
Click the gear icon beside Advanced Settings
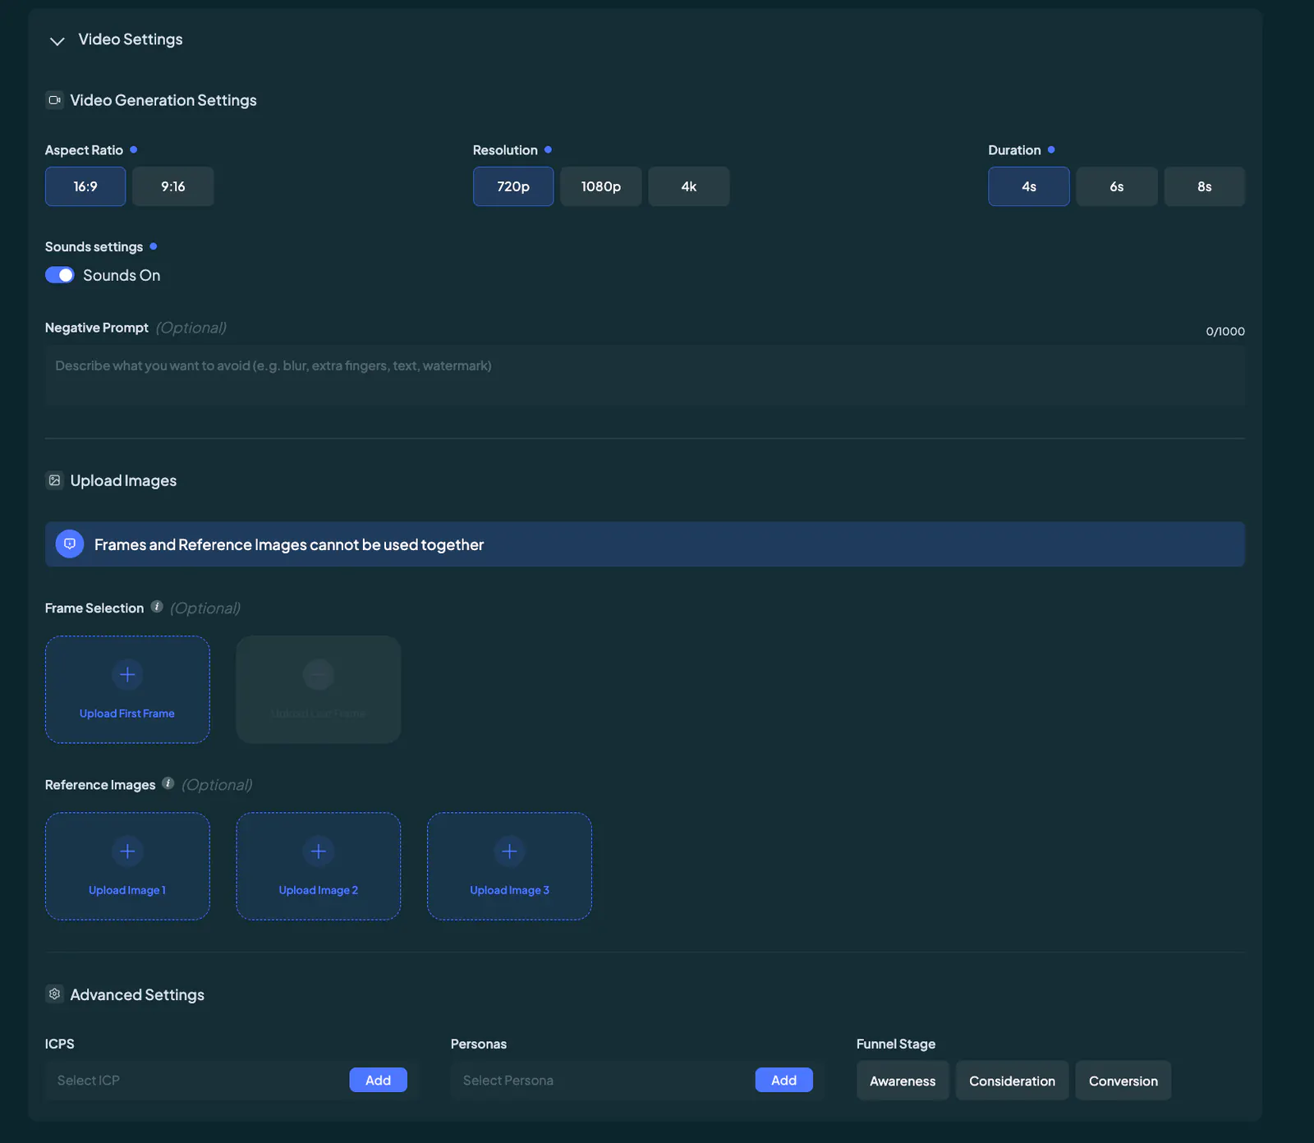(54, 994)
